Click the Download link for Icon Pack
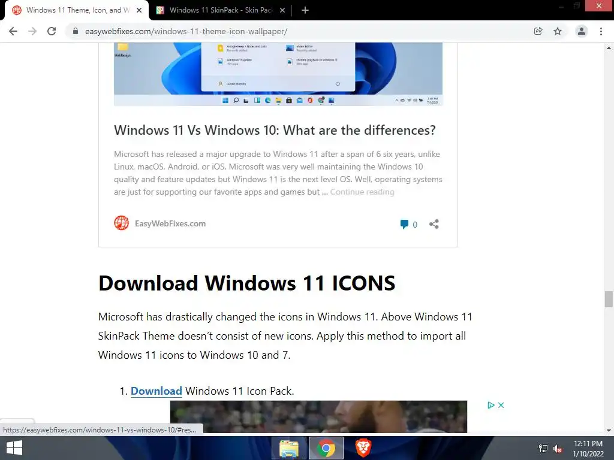The image size is (614, 460). click(156, 391)
